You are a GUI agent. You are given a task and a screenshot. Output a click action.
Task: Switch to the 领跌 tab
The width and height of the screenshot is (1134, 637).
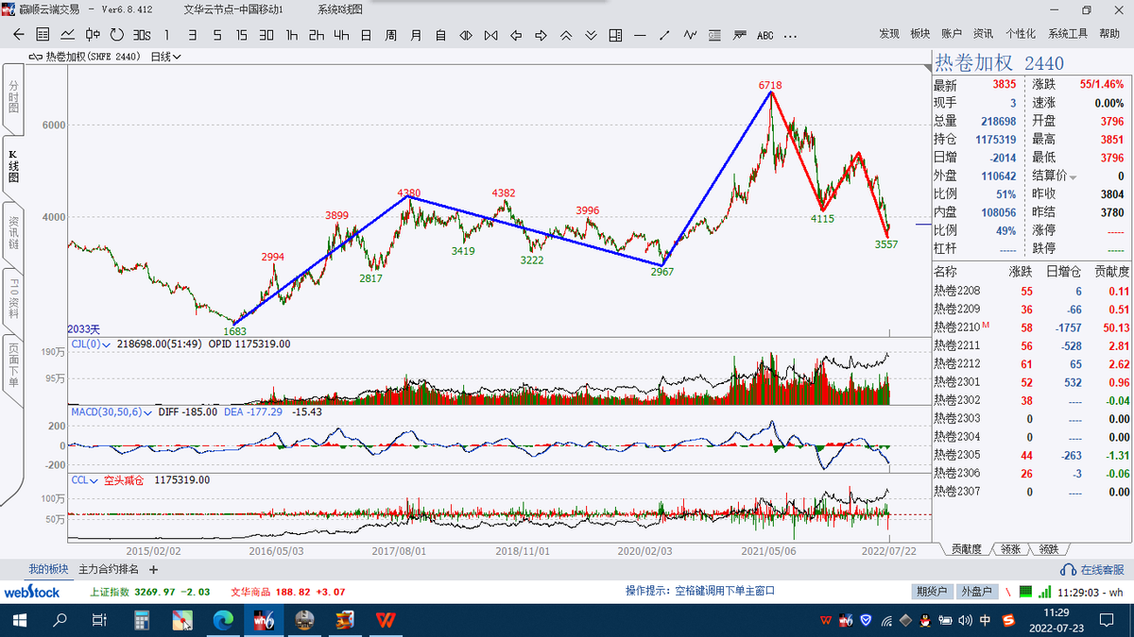click(1049, 548)
